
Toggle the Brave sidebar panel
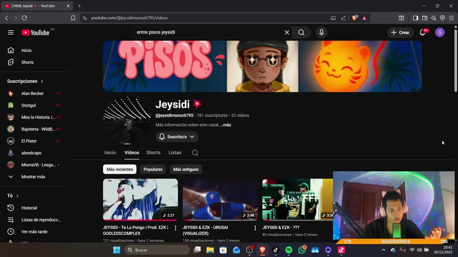click(415, 18)
